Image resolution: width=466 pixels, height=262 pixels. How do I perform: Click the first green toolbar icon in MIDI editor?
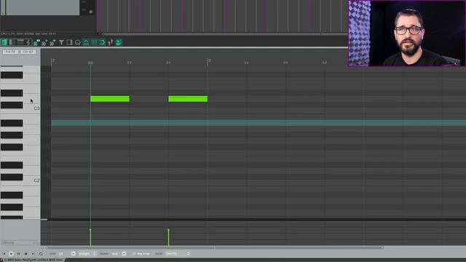pyautogui.click(x=4, y=42)
